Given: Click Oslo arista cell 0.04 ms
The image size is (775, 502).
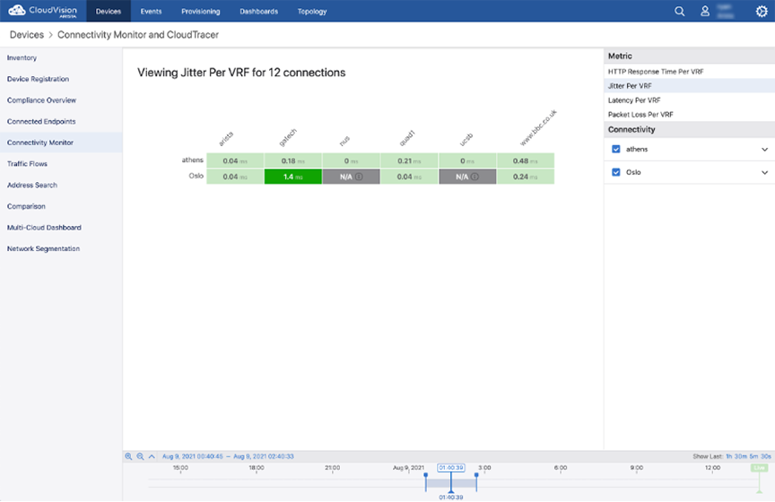Looking at the screenshot, I should pyautogui.click(x=235, y=177).
